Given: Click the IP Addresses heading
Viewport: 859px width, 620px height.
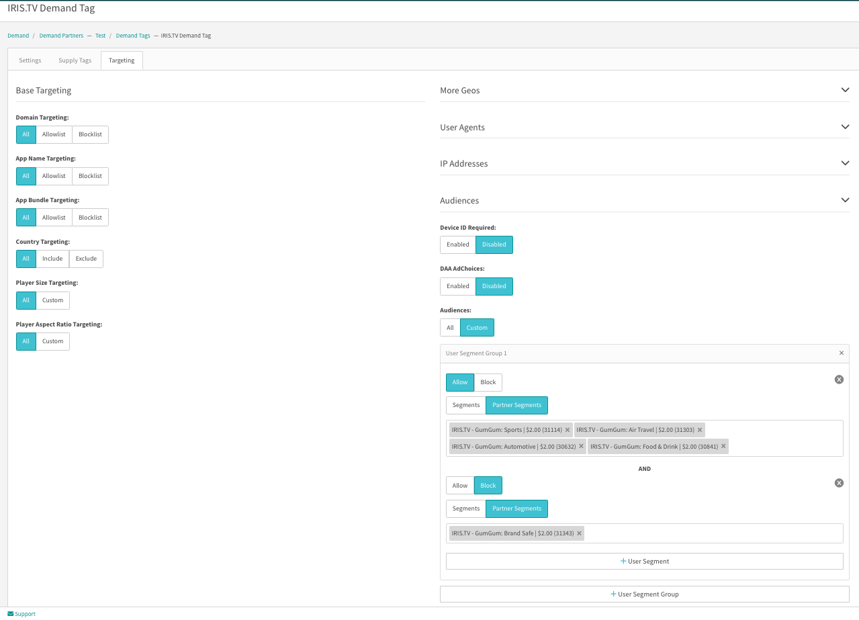Looking at the screenshot, I should (464, 164).
